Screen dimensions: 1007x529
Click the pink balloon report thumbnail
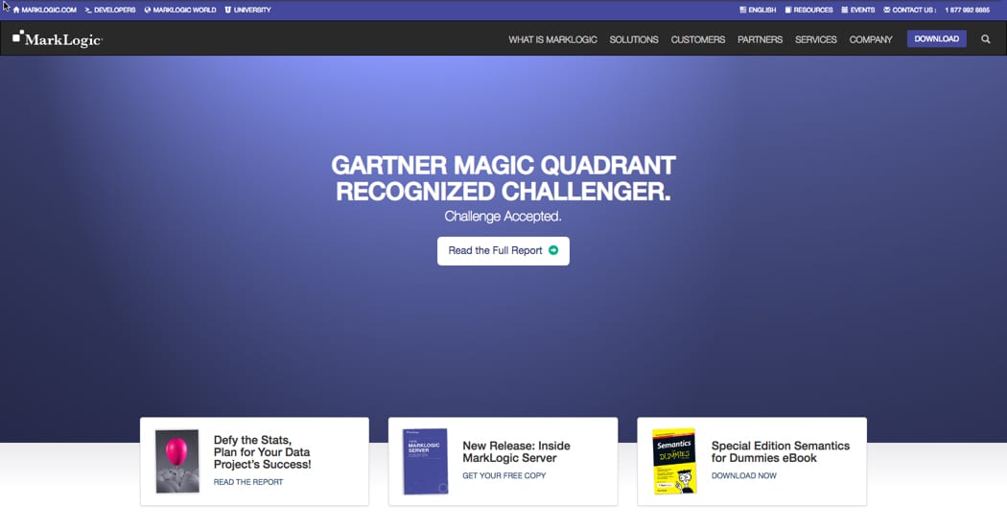[177, 461]
